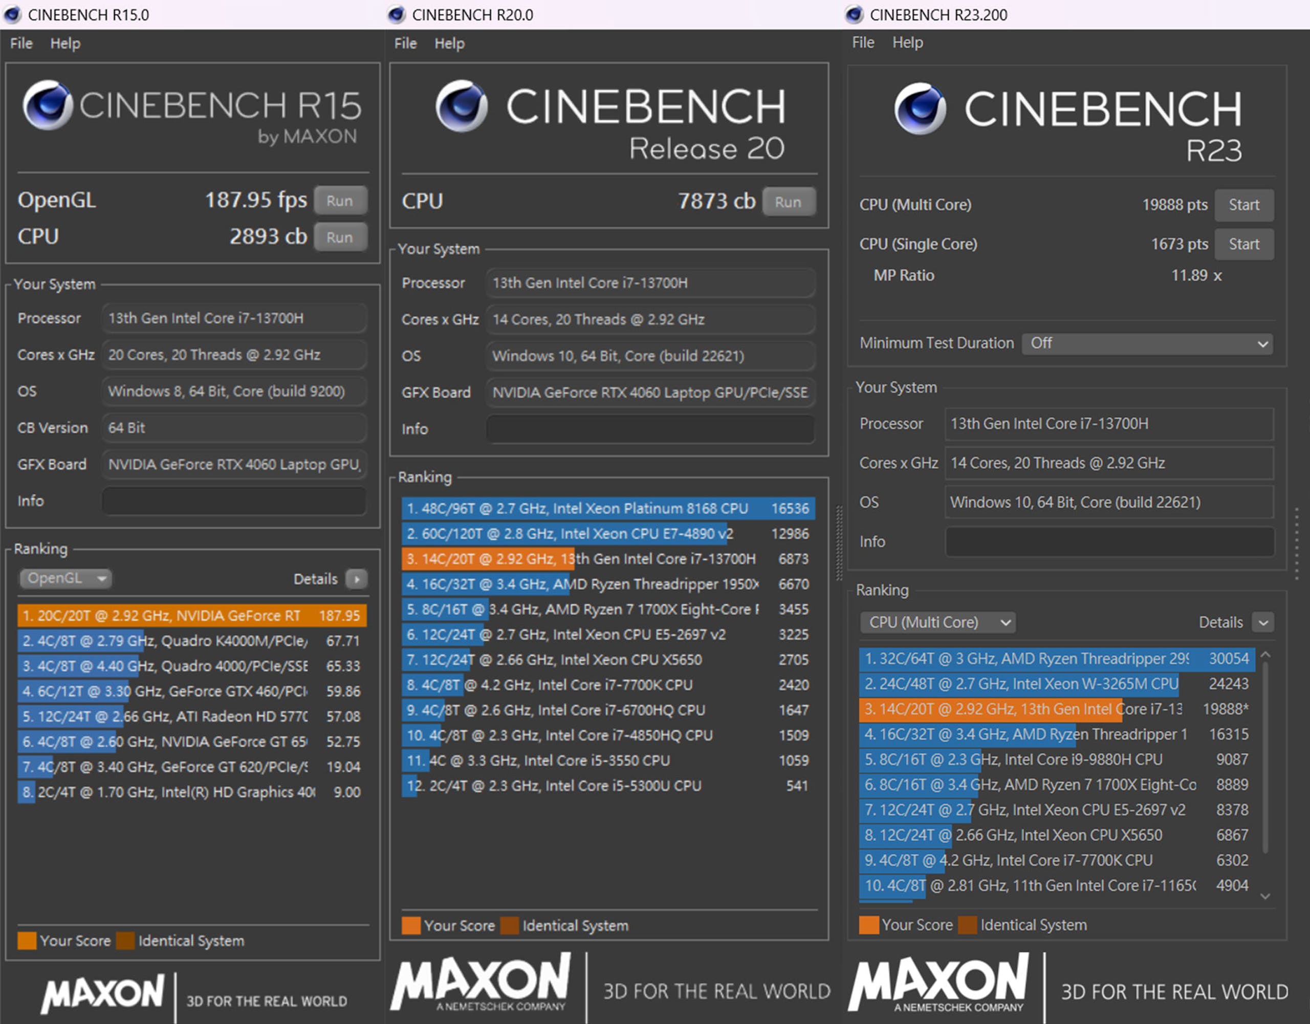Select the Core i9-9880H row in R23

pyautogui.click(x=1057, y=759)
